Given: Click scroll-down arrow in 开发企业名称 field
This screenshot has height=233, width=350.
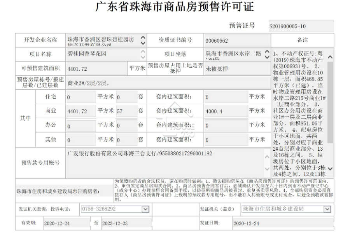Looking at the screenshot, I should pyautogui.click(x=143, y=43).
